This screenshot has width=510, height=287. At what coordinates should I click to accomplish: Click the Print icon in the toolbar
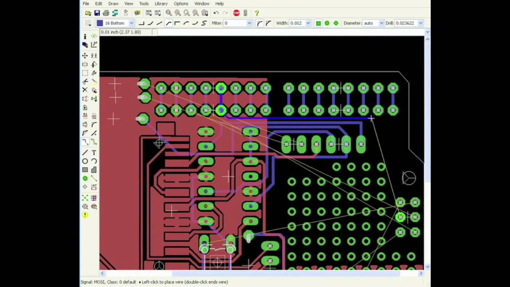click(x=106, y=13)
